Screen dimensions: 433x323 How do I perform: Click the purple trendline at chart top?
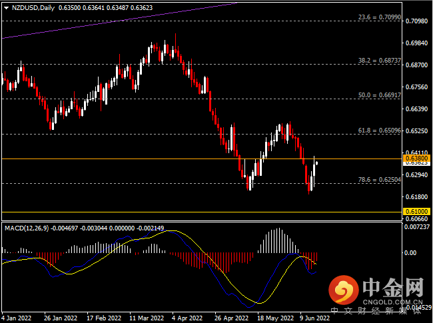(x=119, y=21)
